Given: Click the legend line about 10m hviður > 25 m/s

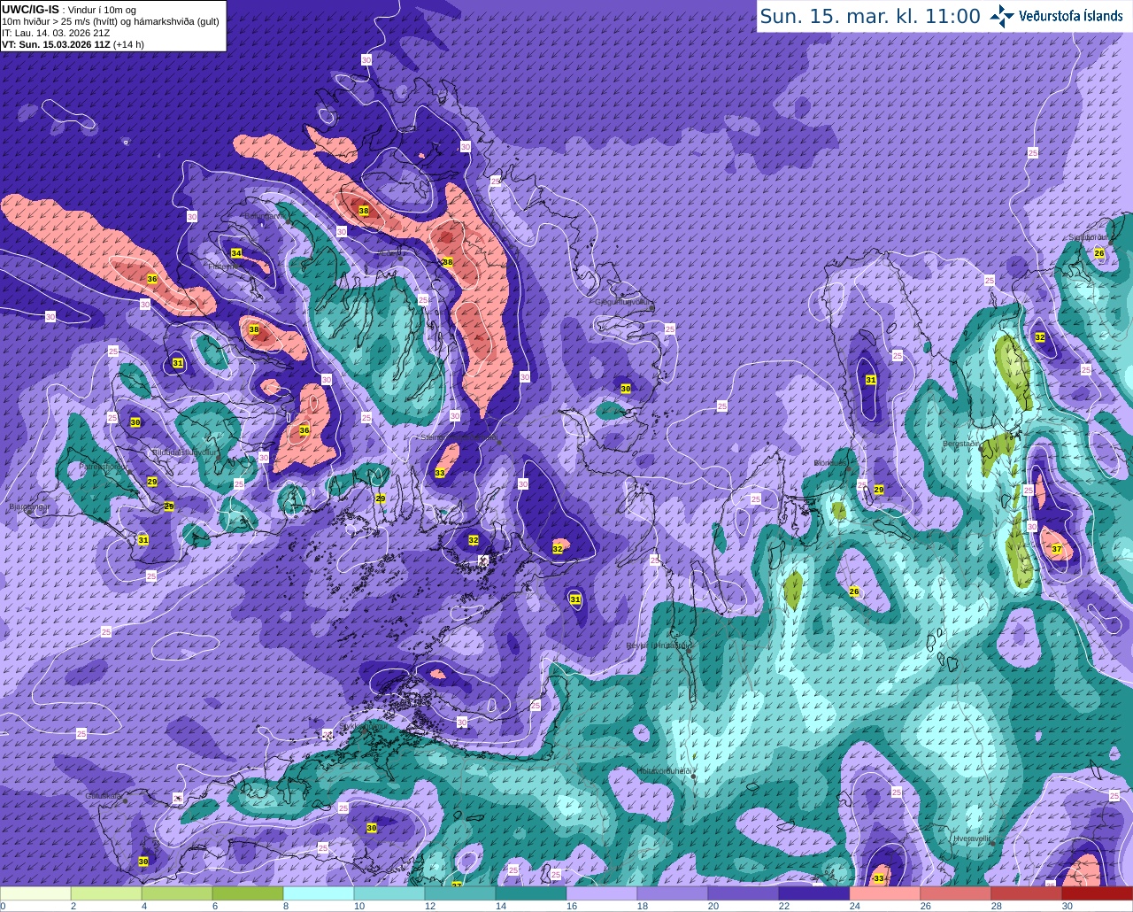Looking at the screenshot, I should [111, 21].
